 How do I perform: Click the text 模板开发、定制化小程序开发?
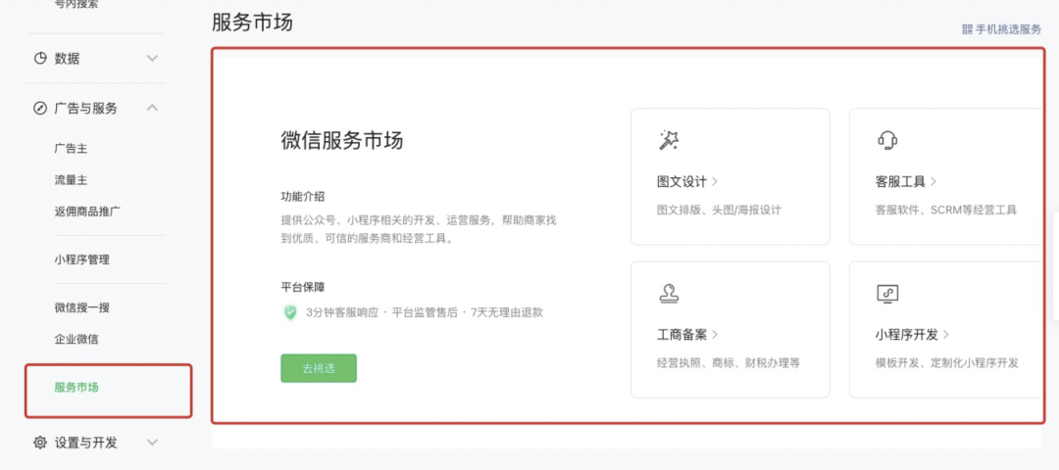[x=947, y=363]
